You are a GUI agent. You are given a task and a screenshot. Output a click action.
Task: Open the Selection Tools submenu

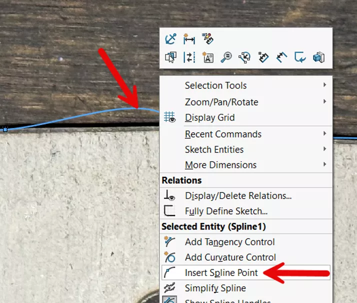click(246, 85)
